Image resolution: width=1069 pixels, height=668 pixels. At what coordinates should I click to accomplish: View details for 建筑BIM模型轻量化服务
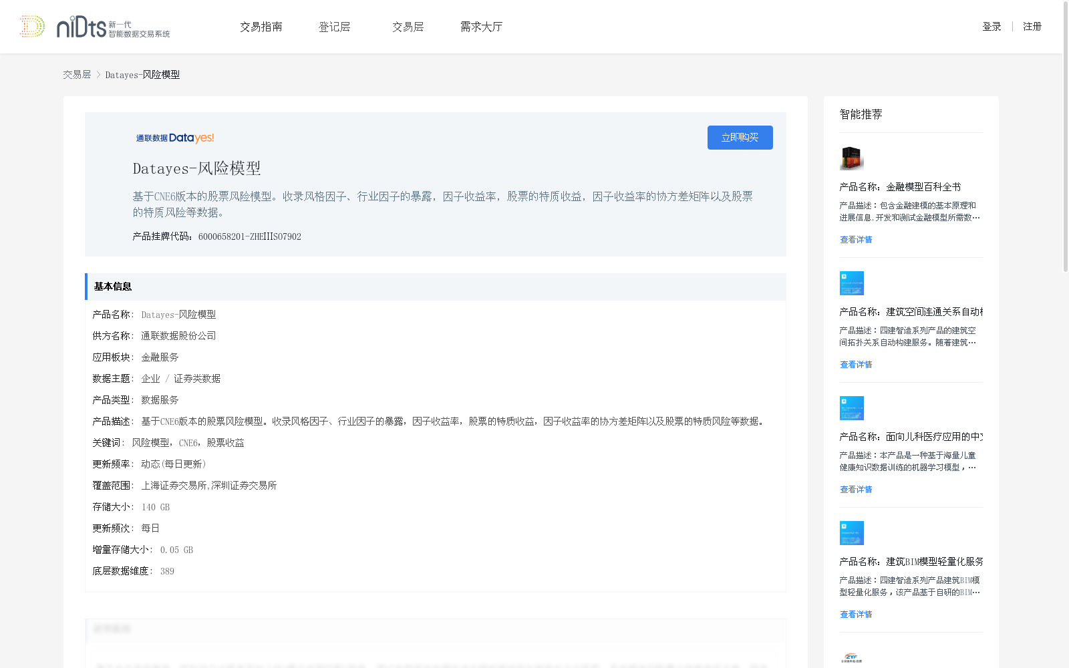pos(856,615)
